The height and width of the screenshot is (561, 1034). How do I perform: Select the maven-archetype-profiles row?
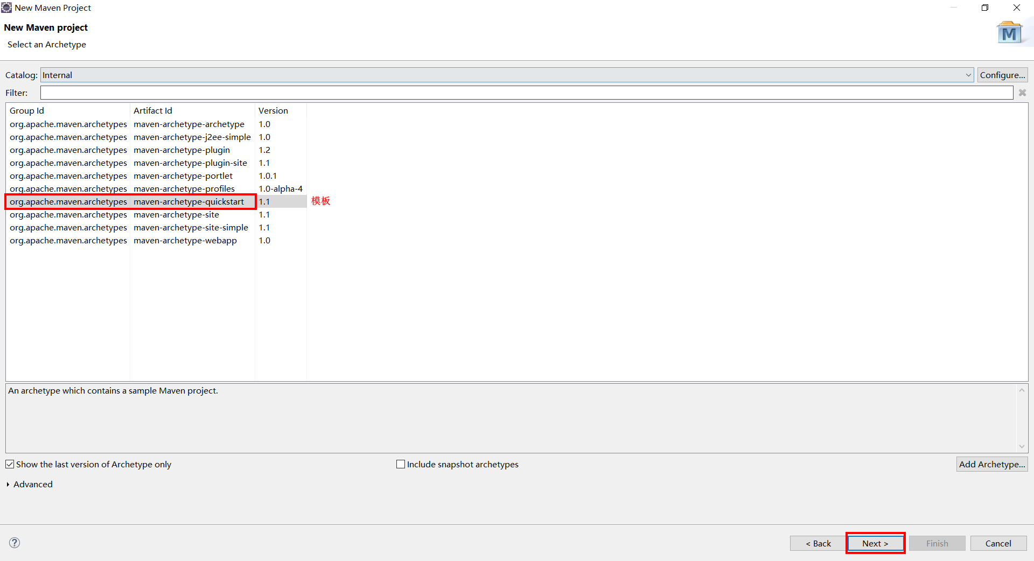point(156,188)
